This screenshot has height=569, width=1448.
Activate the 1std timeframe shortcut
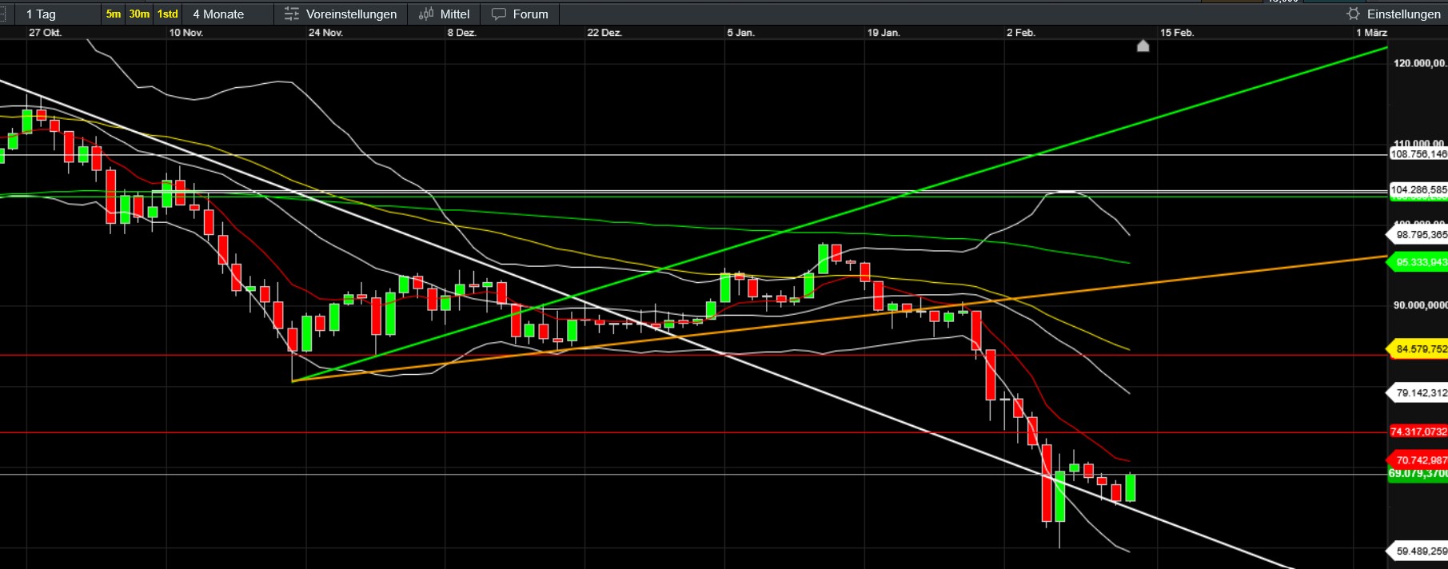(x=167, y=14)
